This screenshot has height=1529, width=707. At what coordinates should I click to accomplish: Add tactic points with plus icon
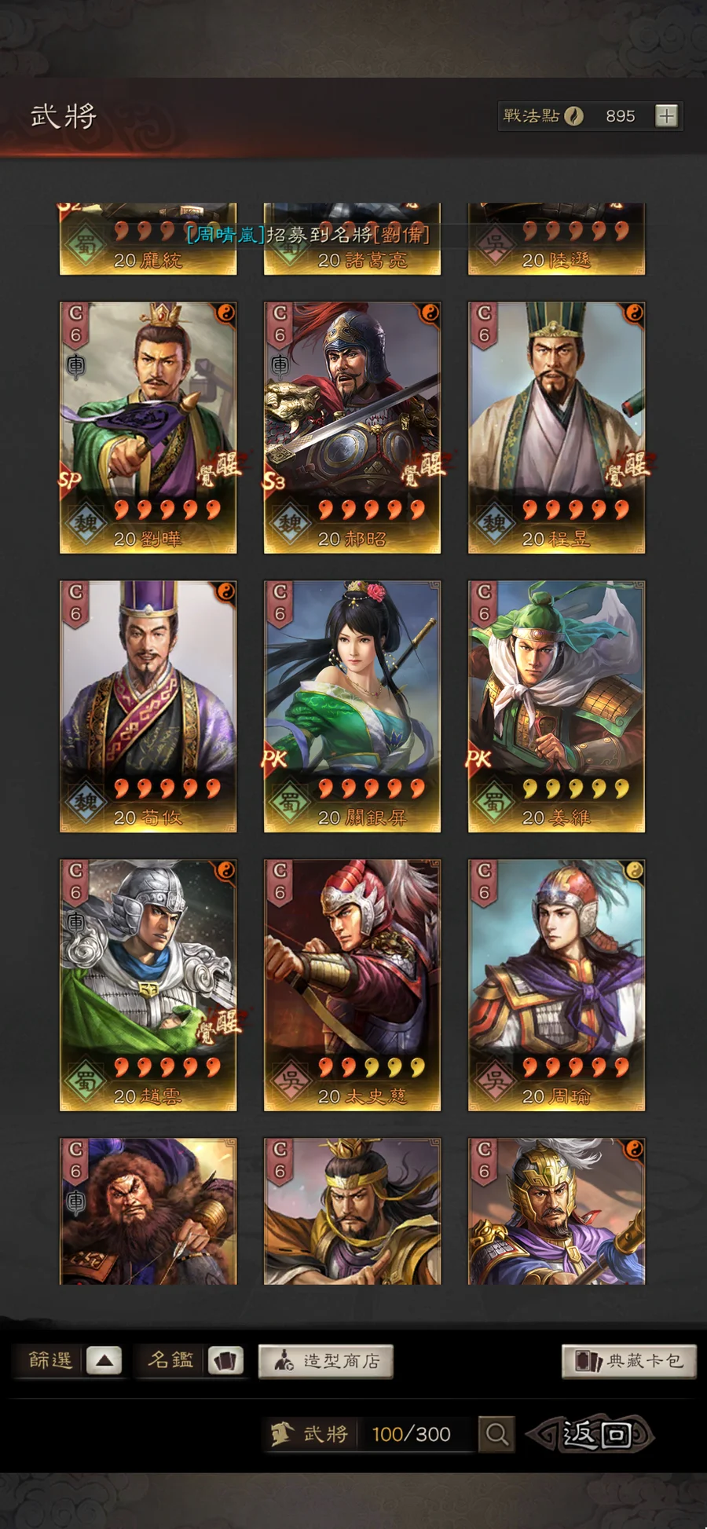tap(666, 116)
